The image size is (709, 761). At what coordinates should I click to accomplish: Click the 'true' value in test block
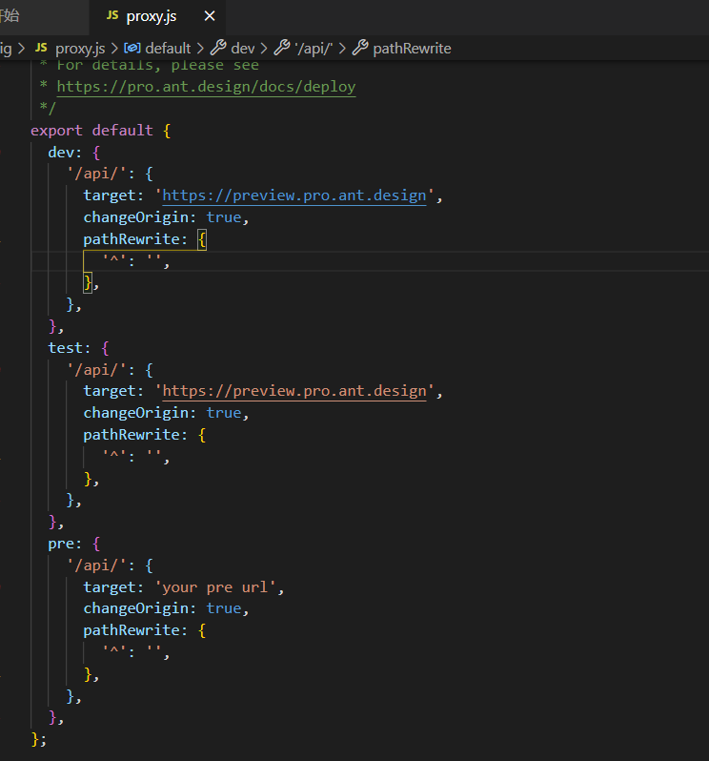(224, 413)
